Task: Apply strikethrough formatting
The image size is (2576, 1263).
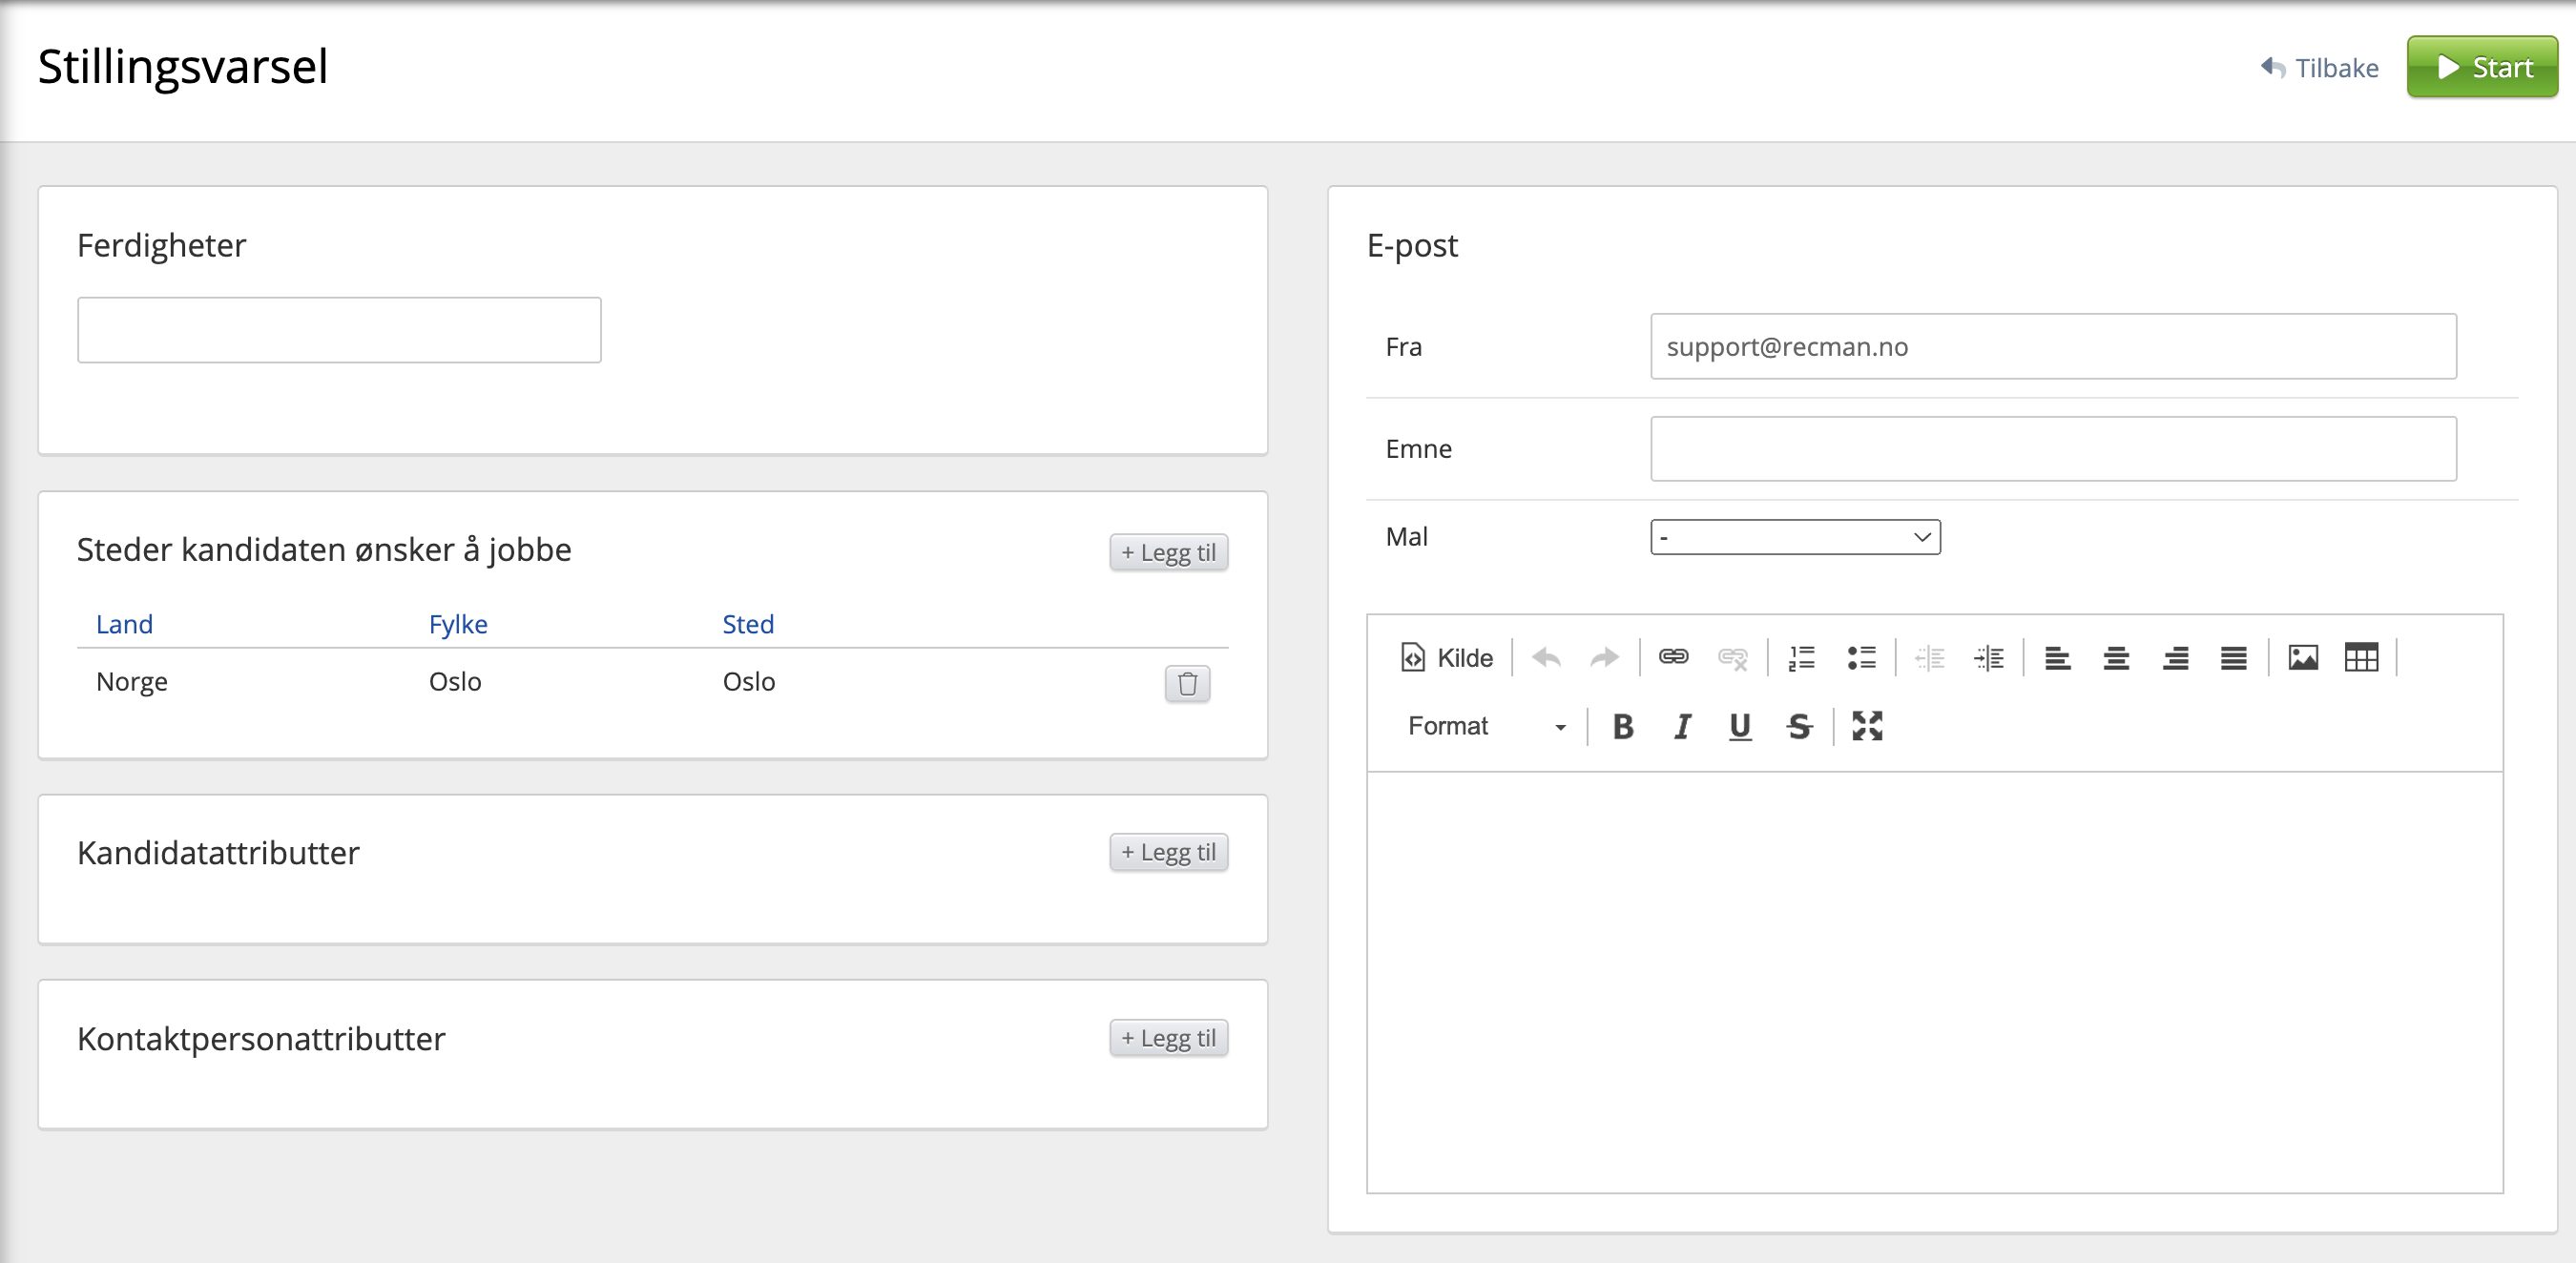Action: tap(1799, 726)
